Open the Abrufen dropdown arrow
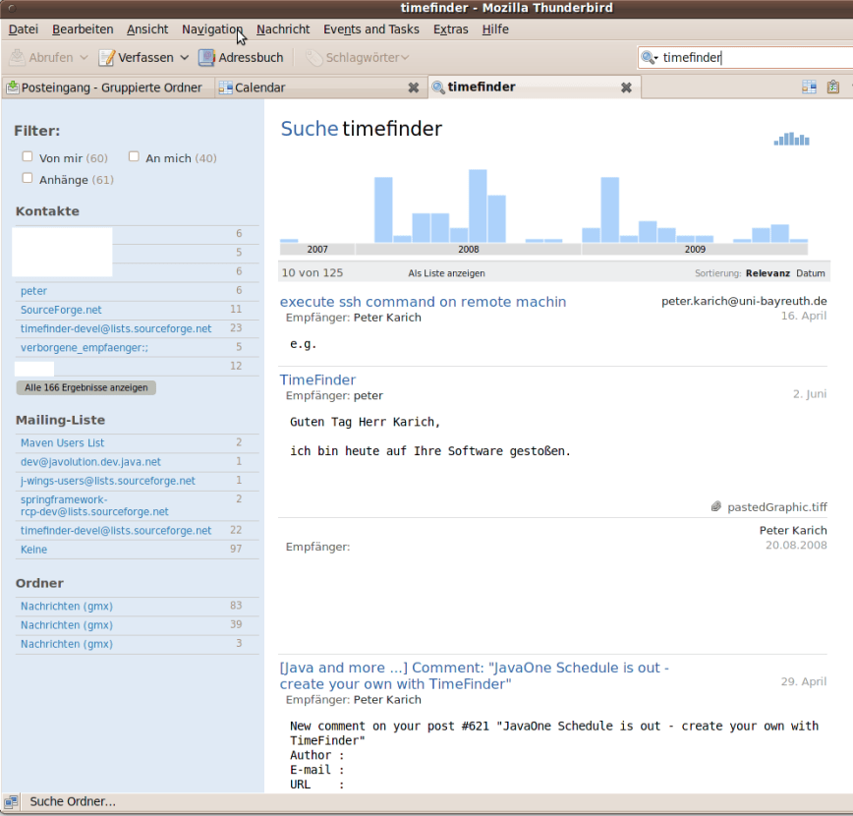Screen dimensions: 853x816 click(x=84, y=58)
